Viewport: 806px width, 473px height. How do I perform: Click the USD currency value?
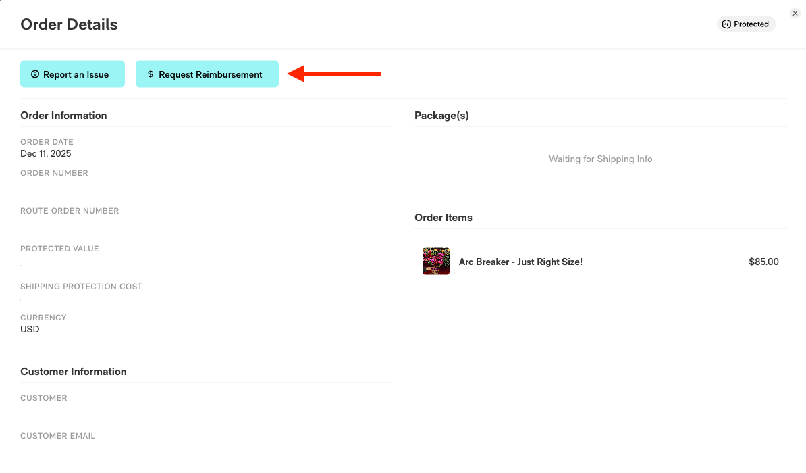pos(30,329)
